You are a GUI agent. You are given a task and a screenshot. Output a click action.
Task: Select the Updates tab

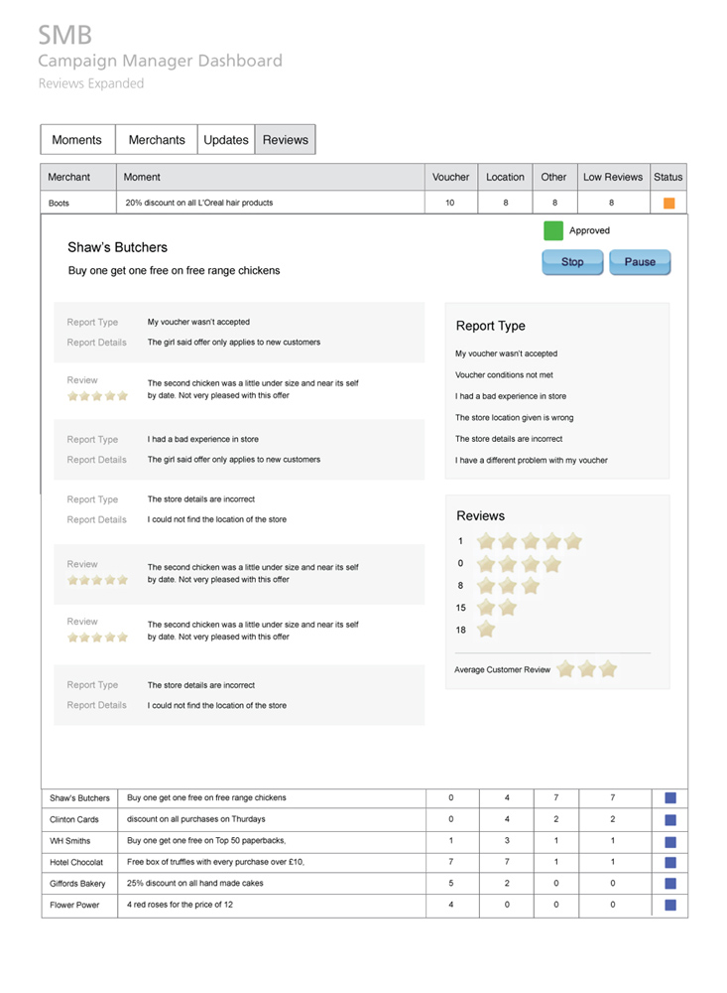point(226,140)
